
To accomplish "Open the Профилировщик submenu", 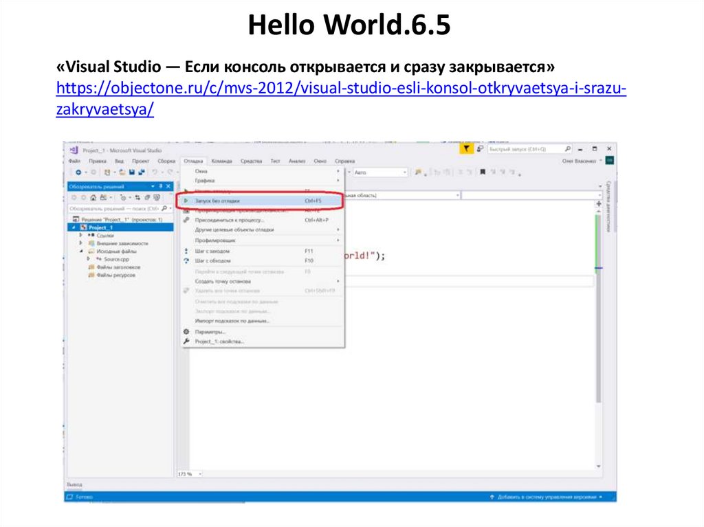I will click(x=261, y=240).
